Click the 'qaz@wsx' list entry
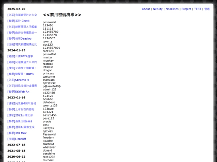 click(49, 83)
